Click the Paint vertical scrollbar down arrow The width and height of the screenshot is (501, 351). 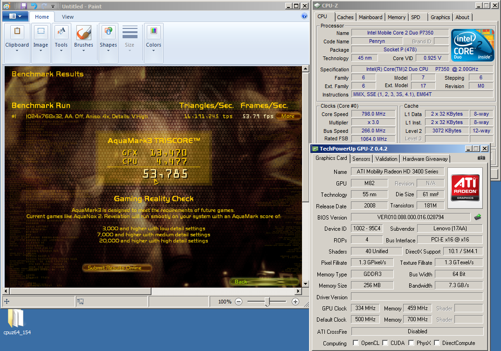point(305,284)
